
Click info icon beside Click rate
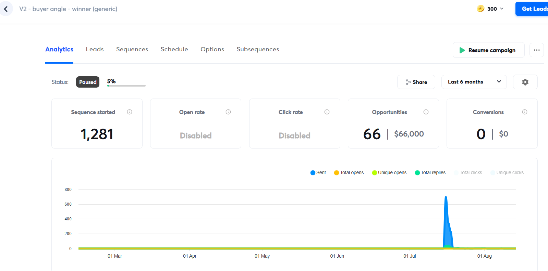click(327, 112)
